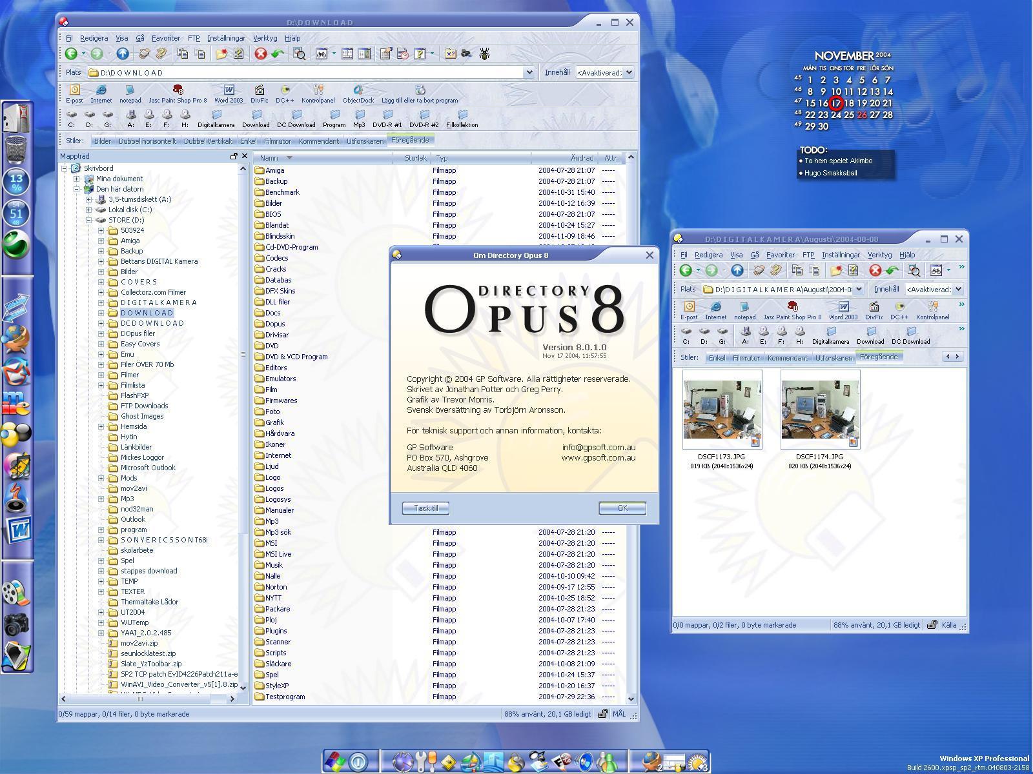Image resolution: width=1033 pixels, height=774 pixels.
Task: Open the Innehåll filter dropdown in main window
Action: [629, 72]
